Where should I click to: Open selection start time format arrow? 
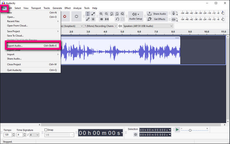tap(170, 130)
